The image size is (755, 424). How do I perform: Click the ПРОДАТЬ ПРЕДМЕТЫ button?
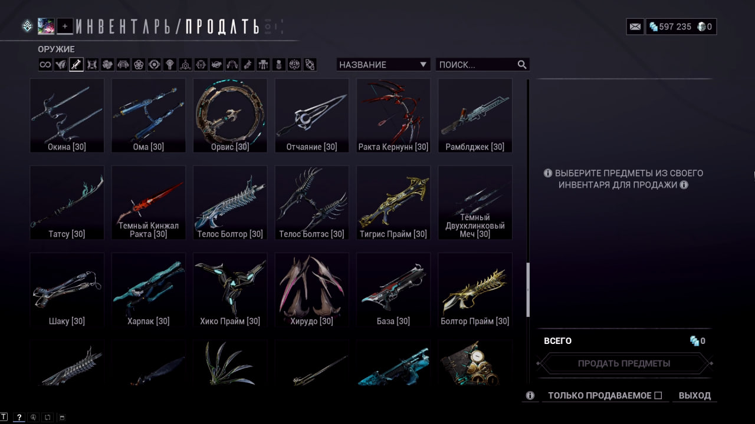tap(624, 363)
